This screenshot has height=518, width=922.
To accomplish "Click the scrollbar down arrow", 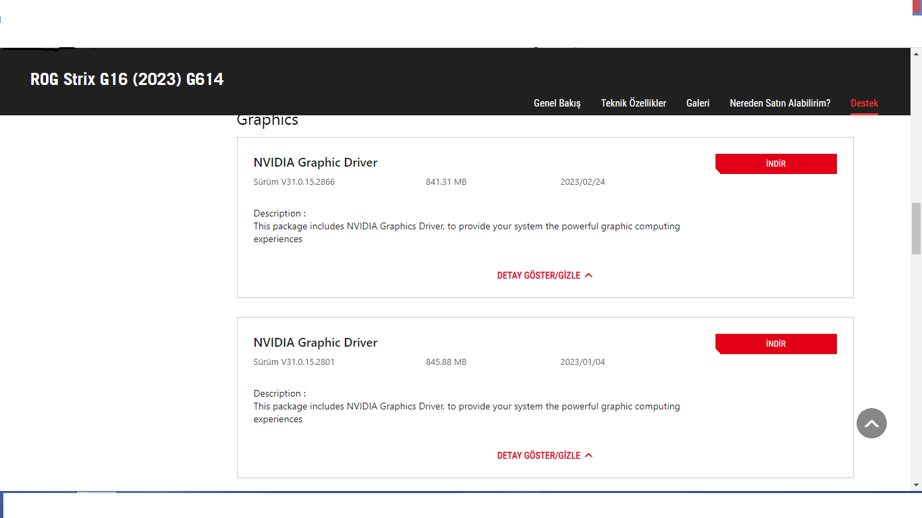I will tap(916, 484).
